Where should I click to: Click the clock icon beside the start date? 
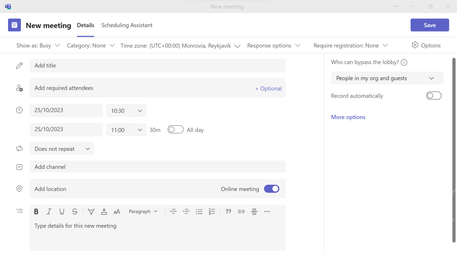[x=19, y=110]
